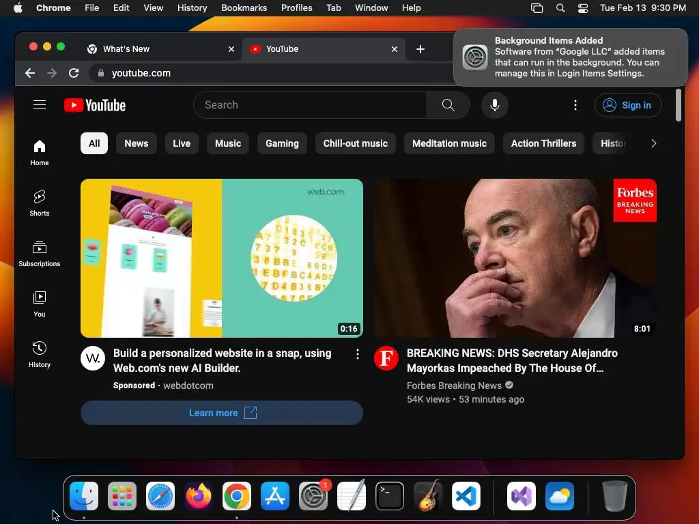699x524 pixels.
Task: Open the Trash in the Dock
Action: pyautogui.click(x=615, y=496)
